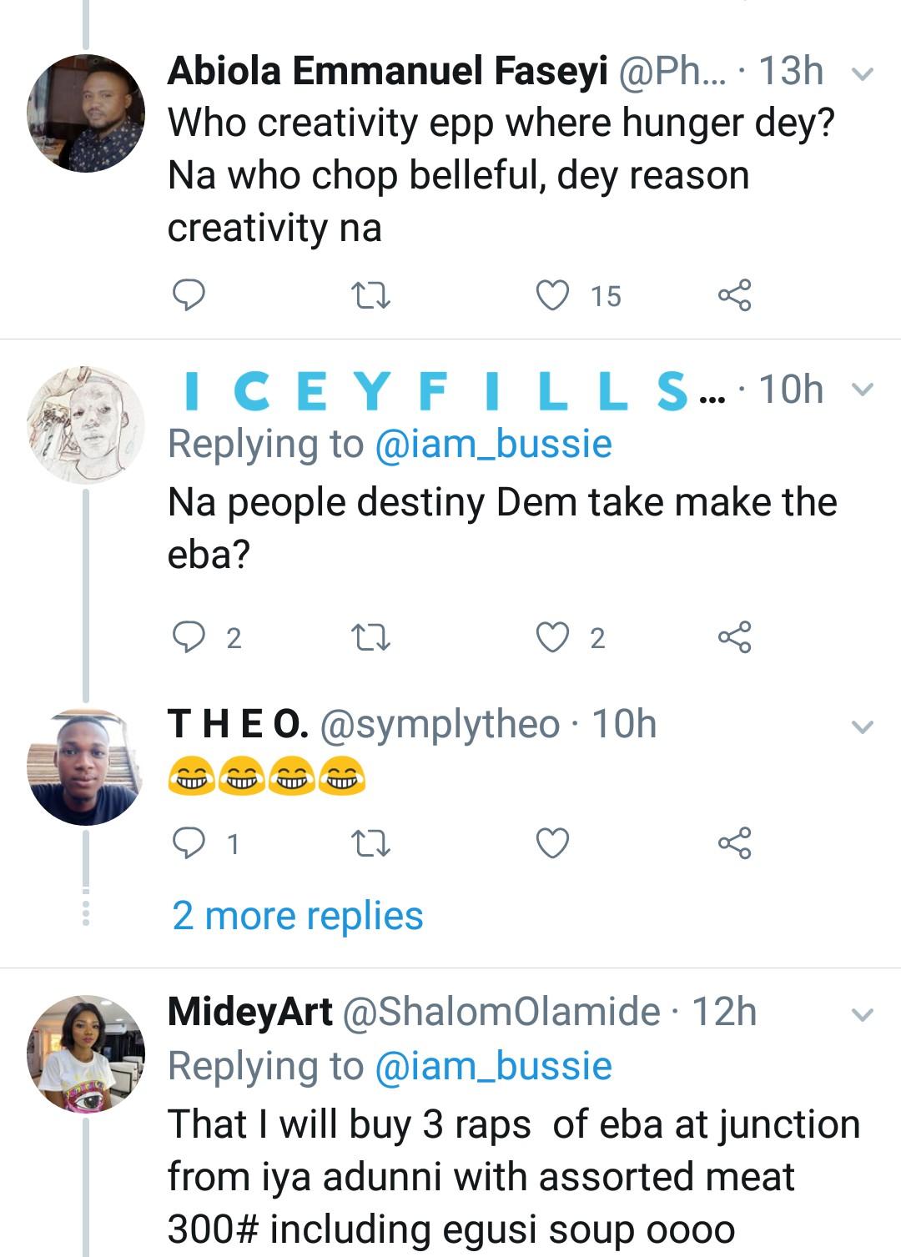Show 2 more replies
901x1257 pixels.
pos(298,916)
